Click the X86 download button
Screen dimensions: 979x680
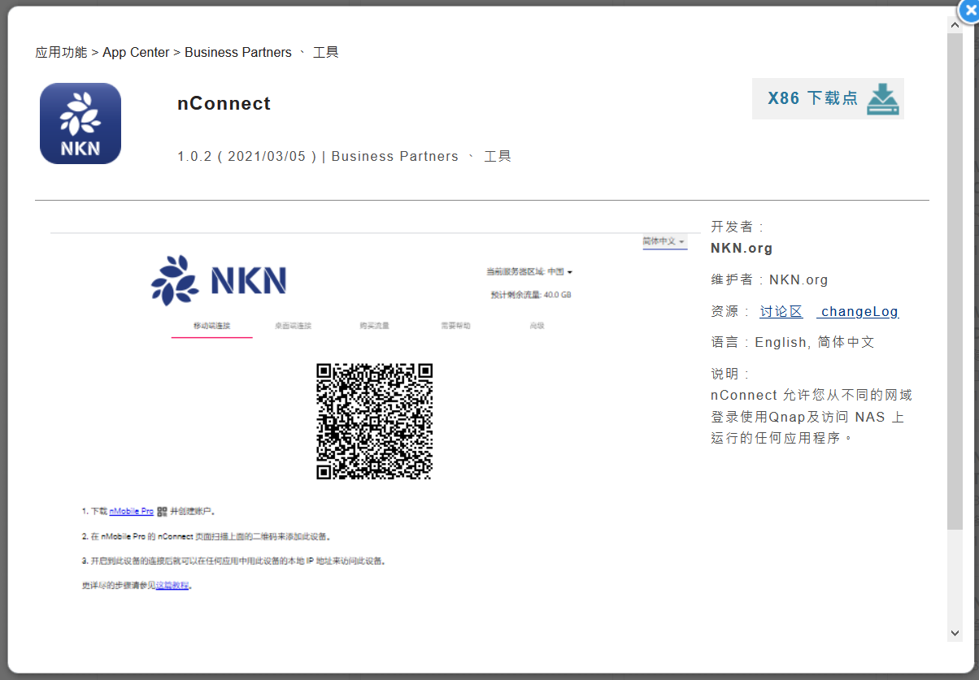point(828,99)
